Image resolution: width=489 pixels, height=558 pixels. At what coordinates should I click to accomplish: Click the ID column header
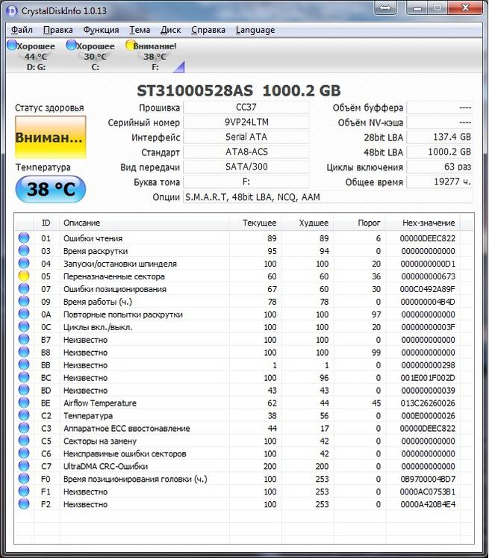[x=46, y=223]
